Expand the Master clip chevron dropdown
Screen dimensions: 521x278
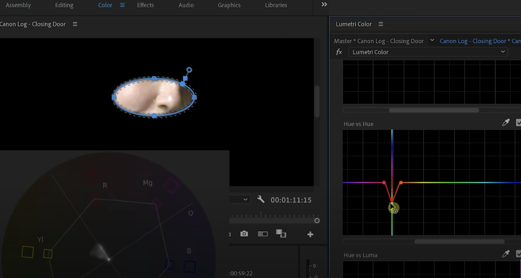432,40
